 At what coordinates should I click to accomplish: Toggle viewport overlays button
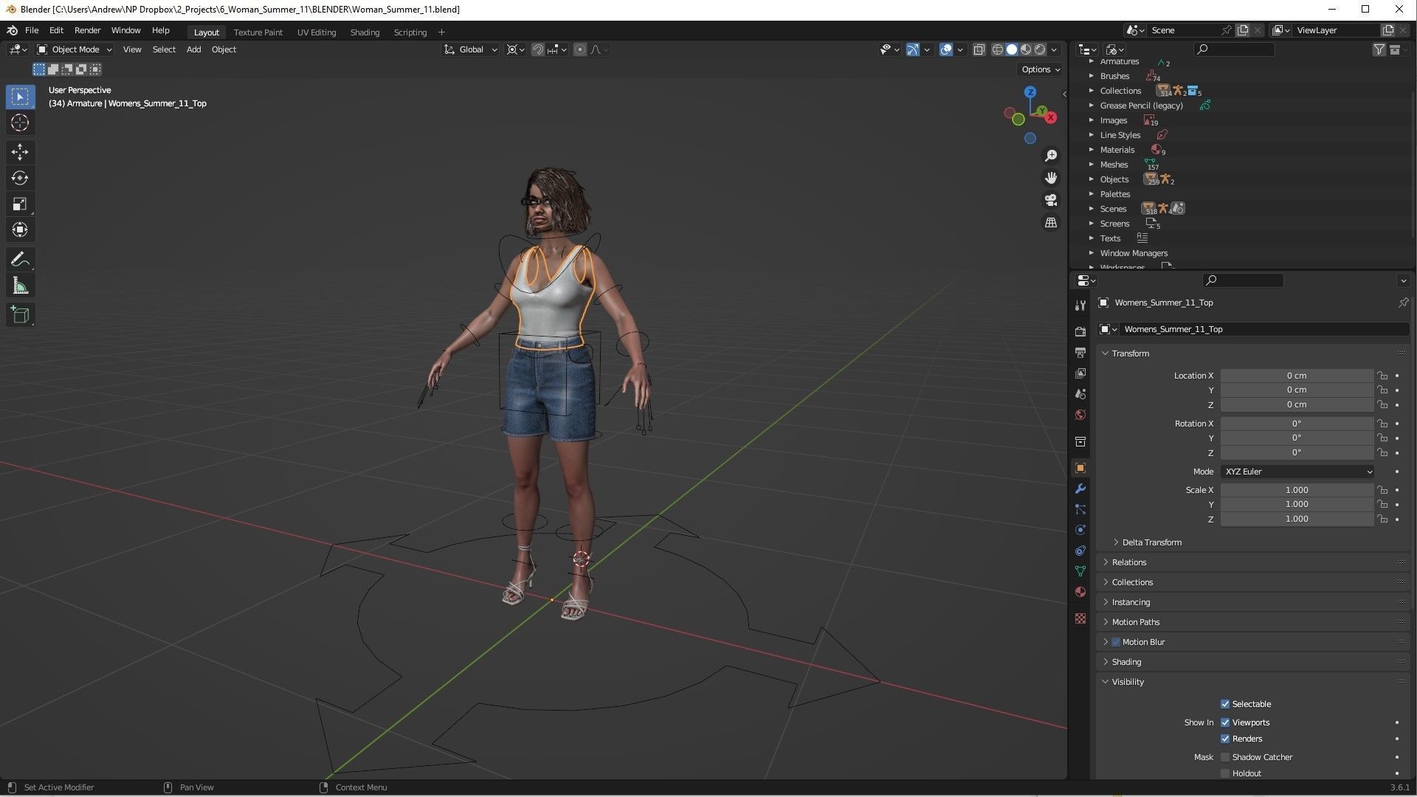pos(946,49)
